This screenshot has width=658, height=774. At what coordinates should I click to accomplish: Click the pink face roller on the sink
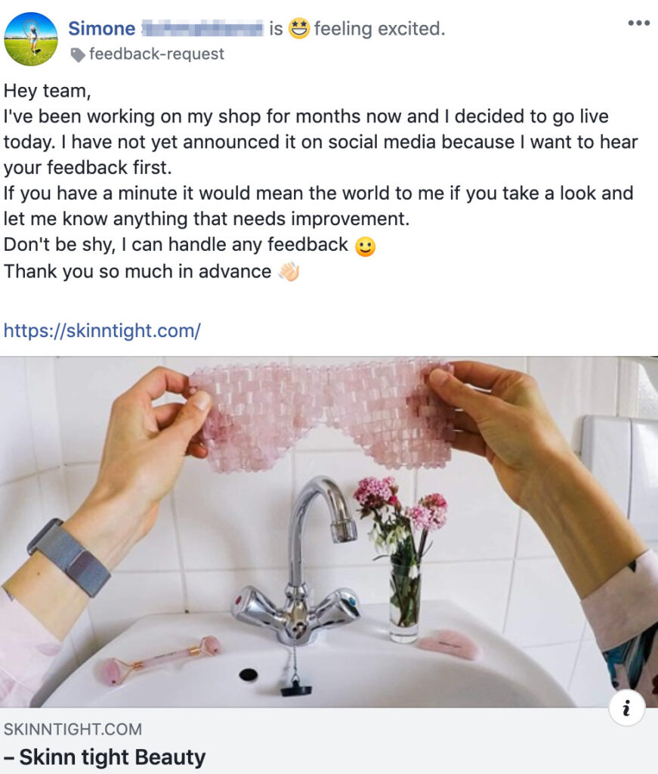[157, 660]
